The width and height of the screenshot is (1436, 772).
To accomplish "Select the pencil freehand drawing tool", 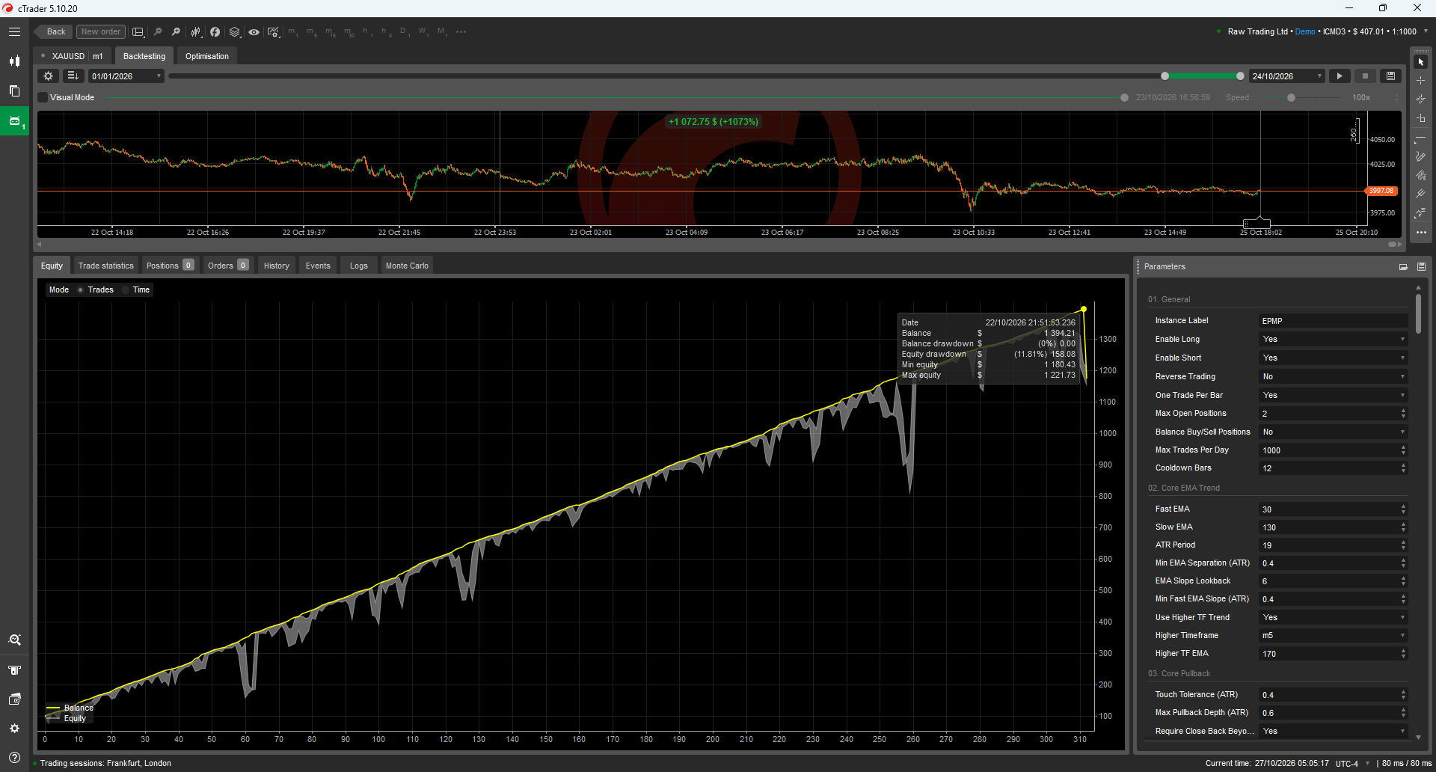I will click(1421, 156).
